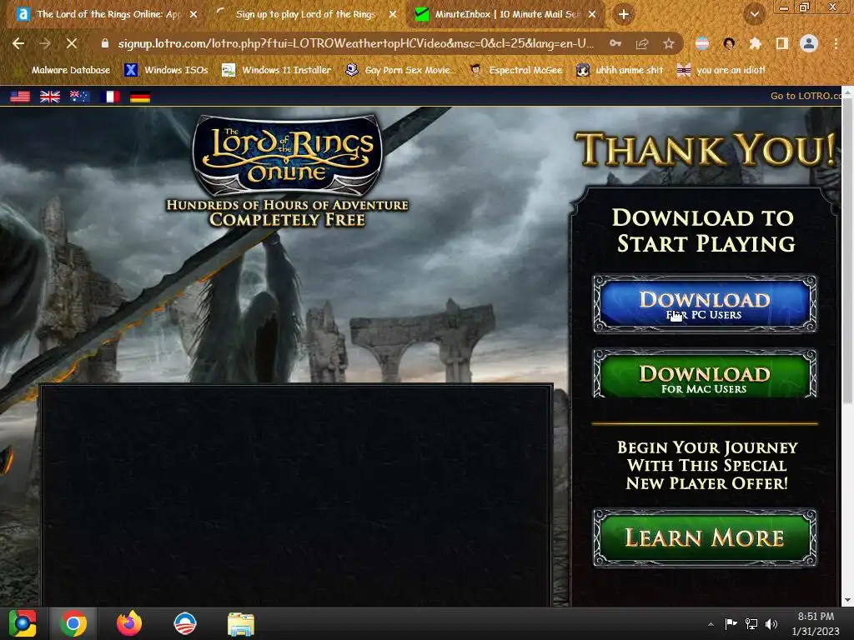This screenshot has height=640, width=854.
Task: Click the address bar URL
Action: [x=355, y=43]
